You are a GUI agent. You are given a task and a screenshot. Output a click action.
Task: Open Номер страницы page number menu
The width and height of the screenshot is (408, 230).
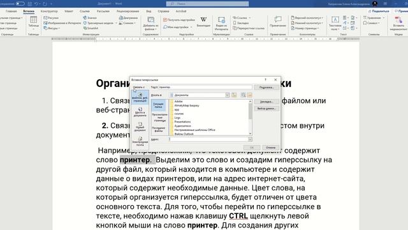point(305,28)
